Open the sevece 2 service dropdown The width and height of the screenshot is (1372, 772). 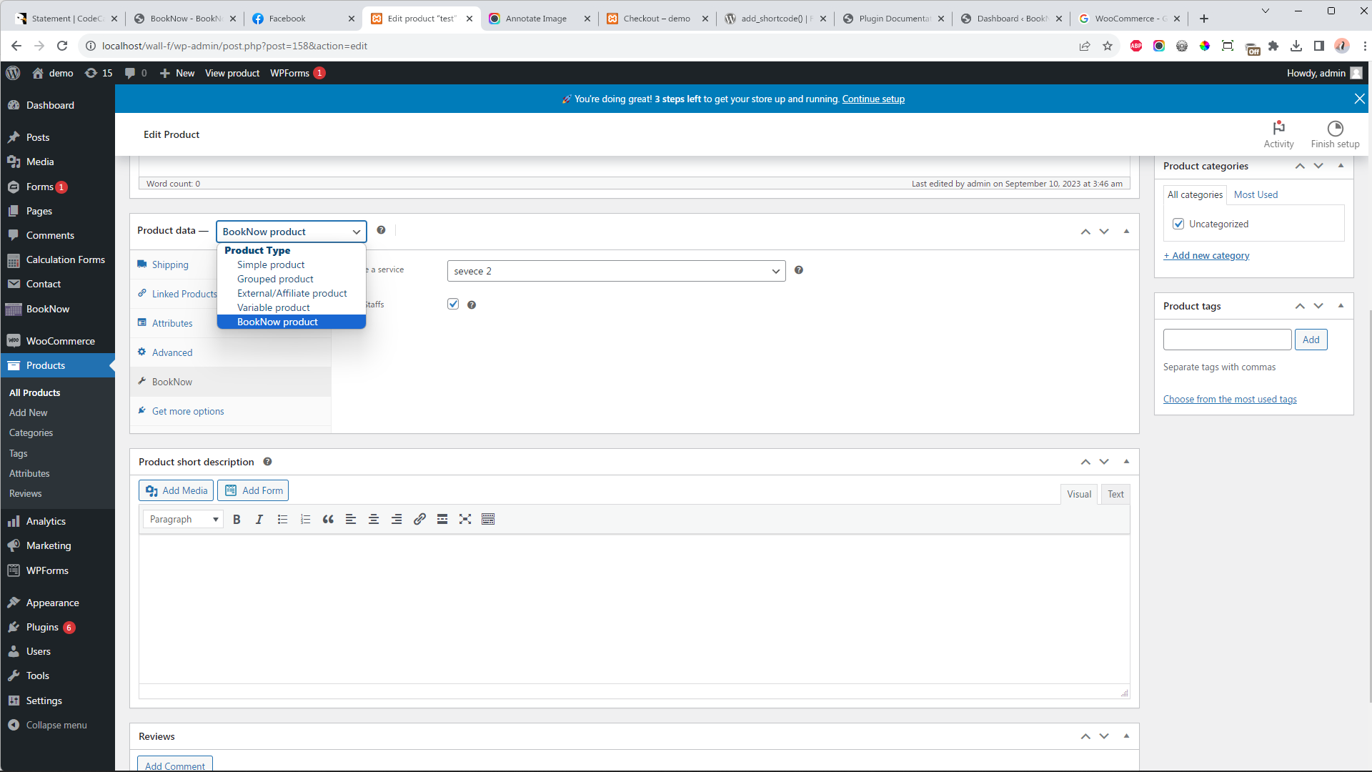(616, 272)
